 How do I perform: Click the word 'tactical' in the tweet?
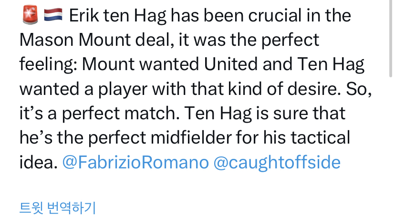[320, 137]
